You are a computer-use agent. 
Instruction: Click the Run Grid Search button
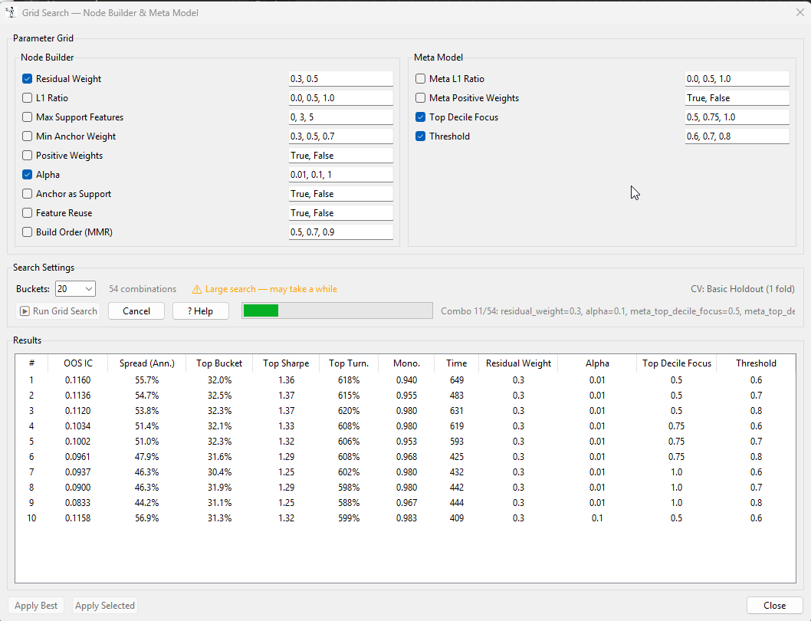[x=58, y=311]
